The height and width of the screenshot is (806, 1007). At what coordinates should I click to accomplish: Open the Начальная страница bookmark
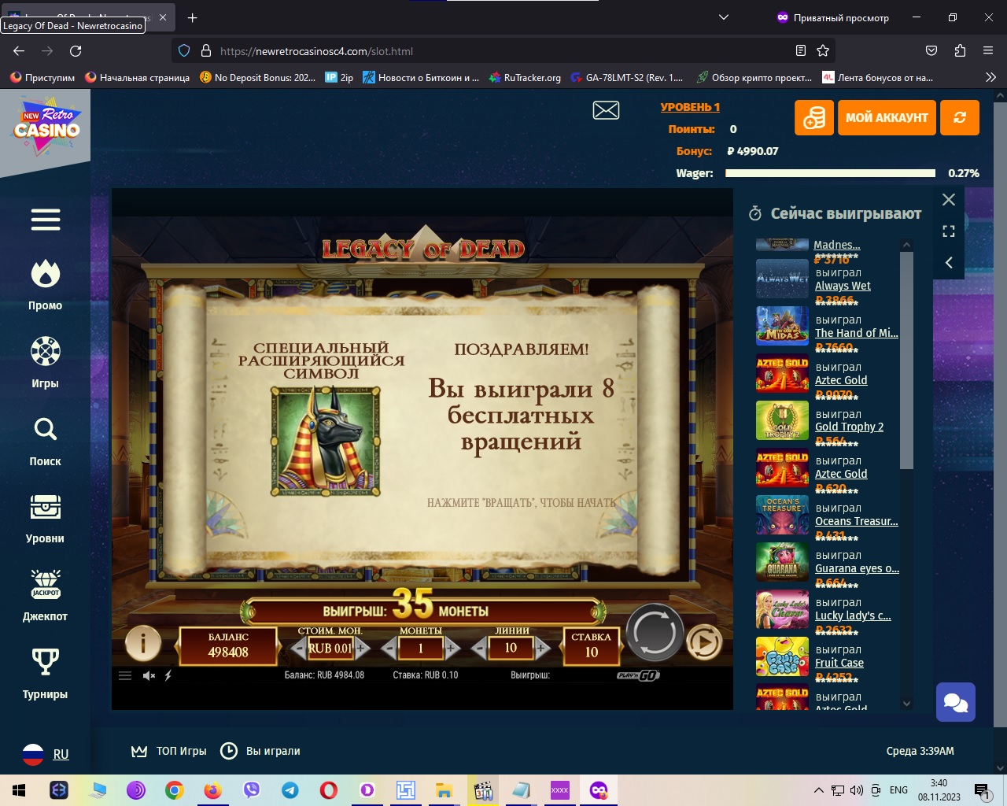click(x=138, y=77)
